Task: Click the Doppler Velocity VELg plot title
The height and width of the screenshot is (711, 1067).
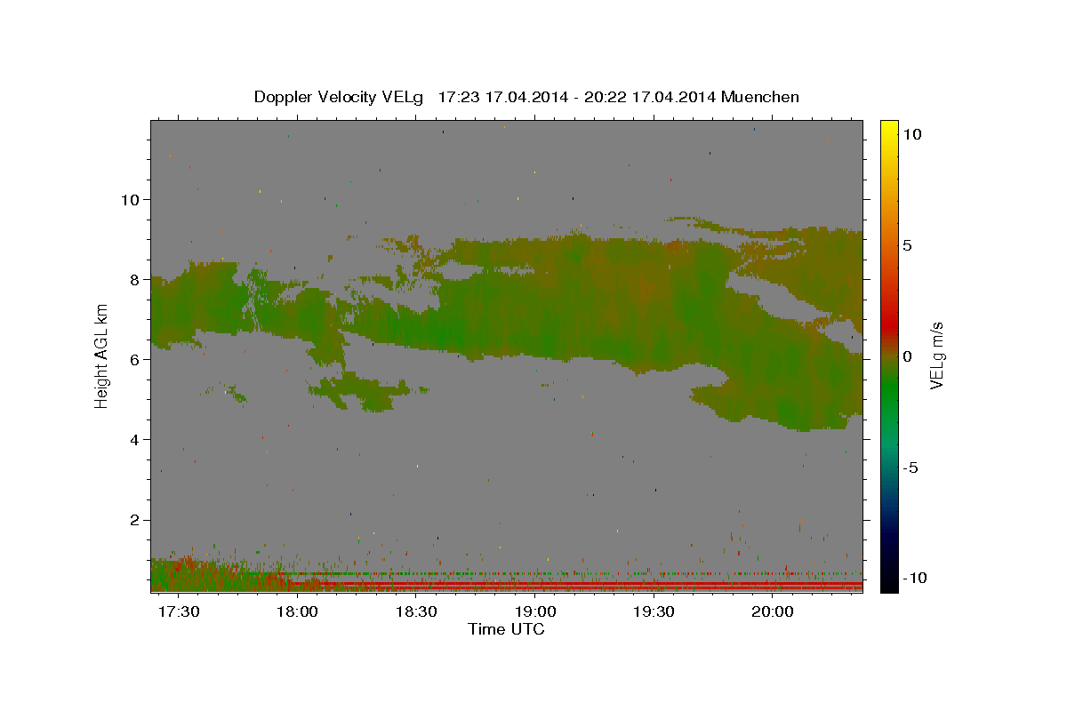Action: pos(526,97)
